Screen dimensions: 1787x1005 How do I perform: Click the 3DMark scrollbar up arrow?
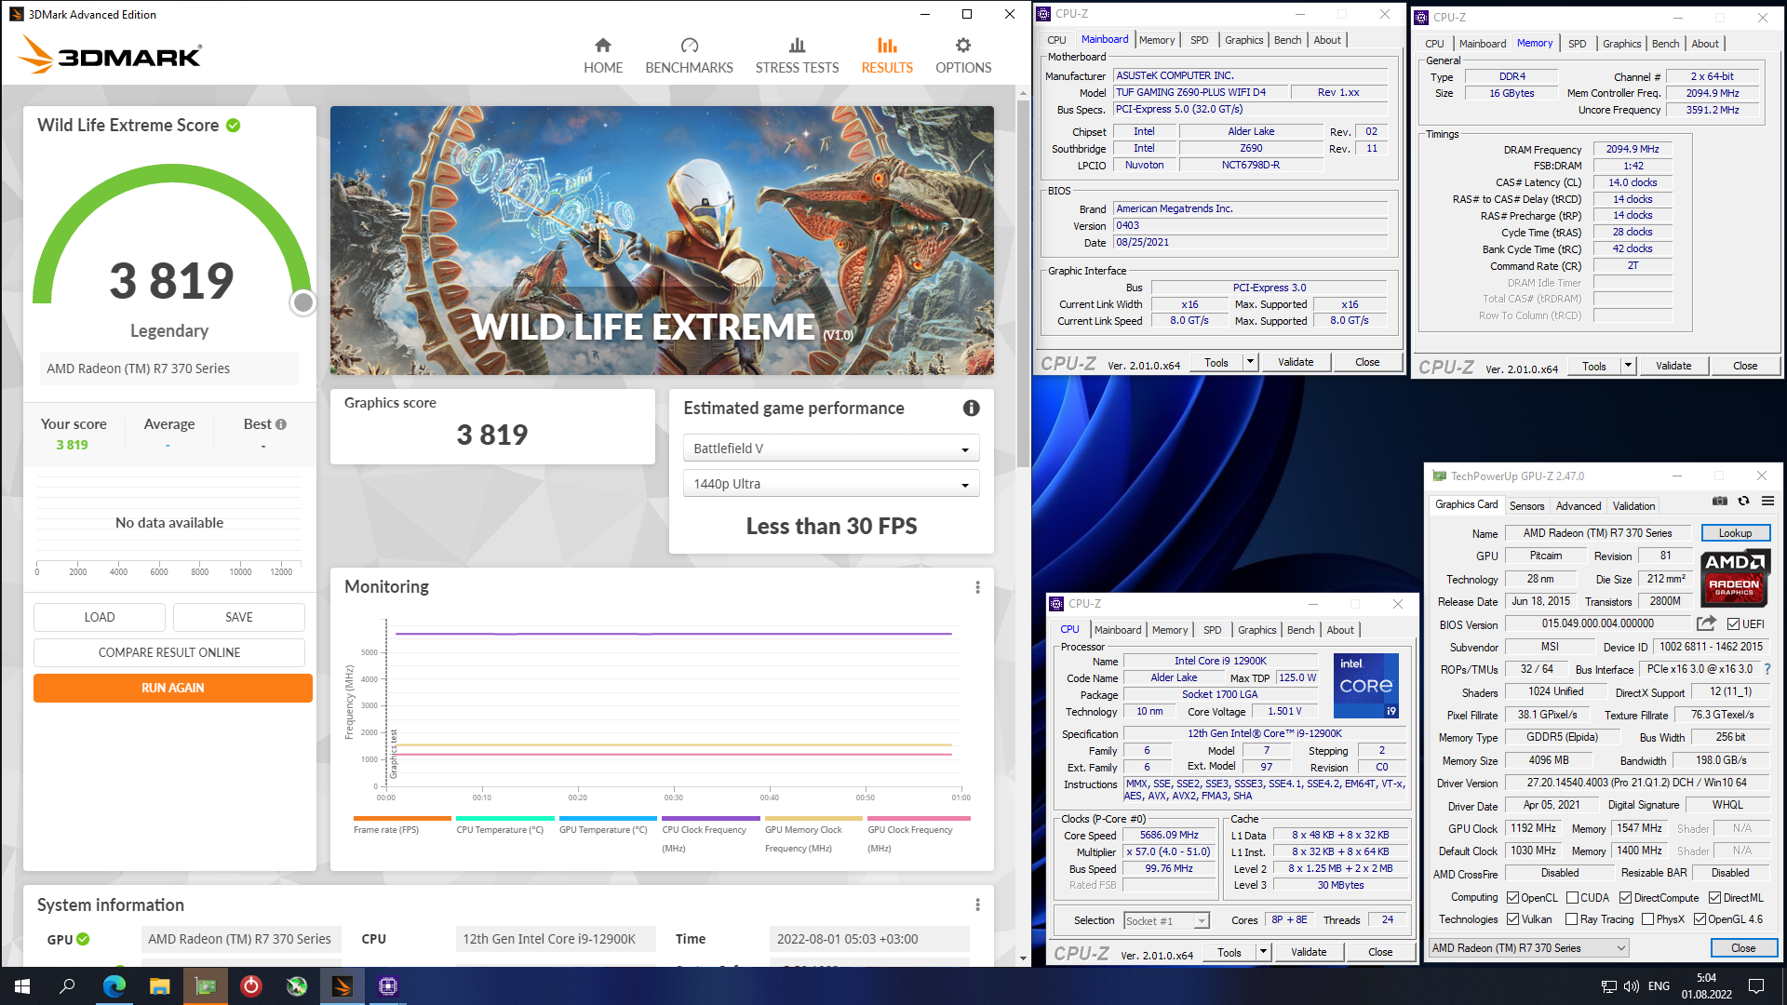(x=1023, y=93)
